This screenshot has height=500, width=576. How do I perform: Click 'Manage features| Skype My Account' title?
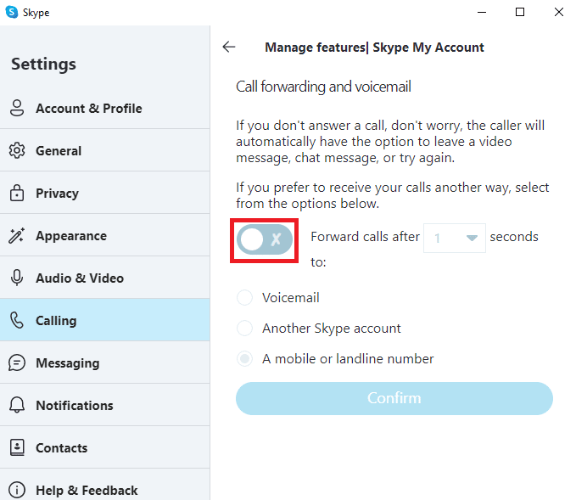(374, 48)
